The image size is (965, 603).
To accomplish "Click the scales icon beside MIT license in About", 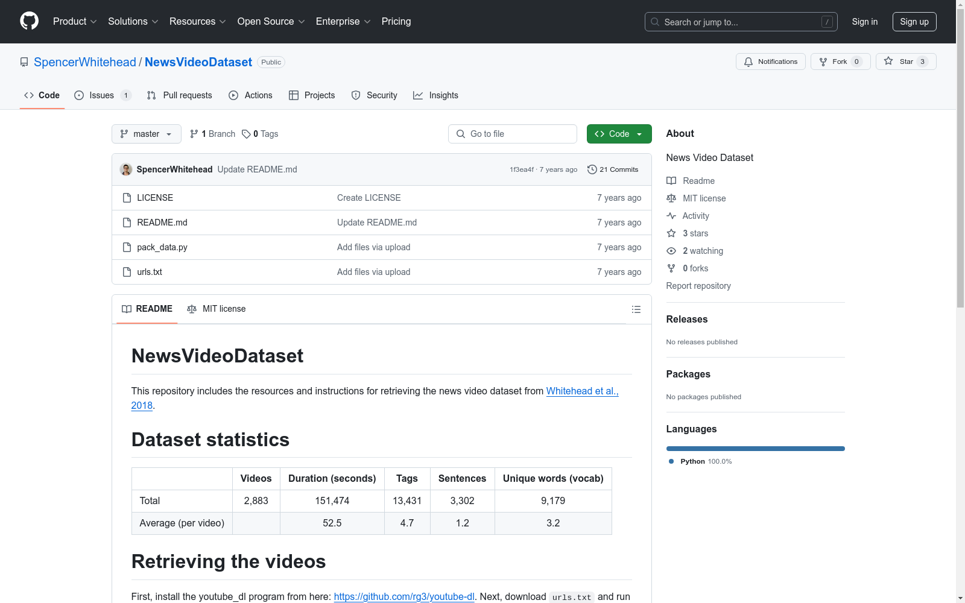I will tap(671, 198).
